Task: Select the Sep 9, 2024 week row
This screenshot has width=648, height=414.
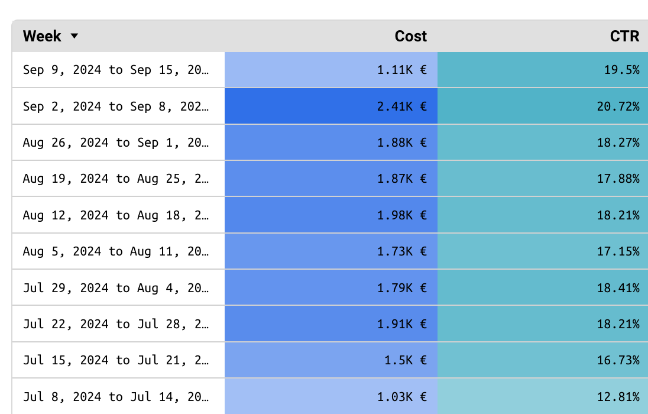Action: (116, 70)
